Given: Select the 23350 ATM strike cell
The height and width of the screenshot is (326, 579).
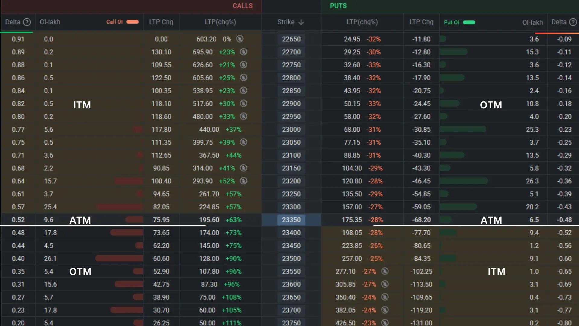Looking at the screenshot, I should pyautogui.click(x=291, y=220).
